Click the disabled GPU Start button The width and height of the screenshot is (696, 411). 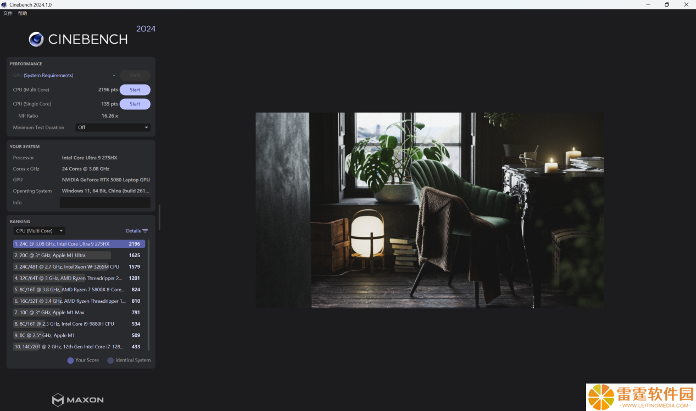pyautogui.click(x=135, y=75)
